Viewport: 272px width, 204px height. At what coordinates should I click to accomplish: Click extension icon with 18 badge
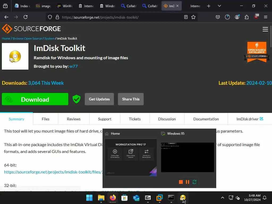point(256,16)
